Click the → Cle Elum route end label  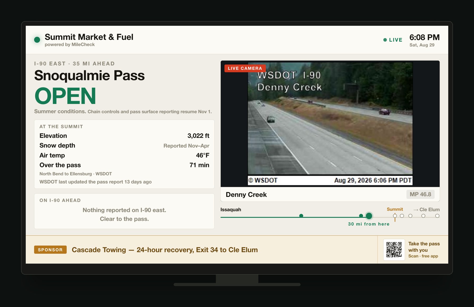tap(426, 209)
